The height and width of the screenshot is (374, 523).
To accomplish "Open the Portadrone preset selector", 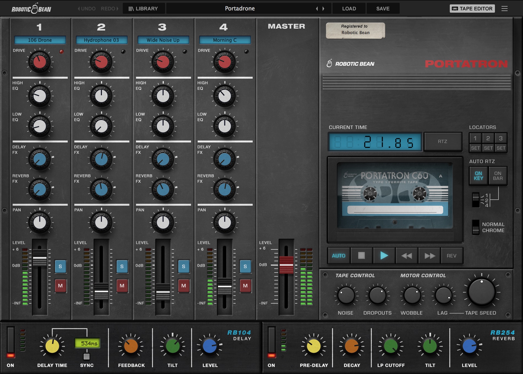I will pos(239,8).
